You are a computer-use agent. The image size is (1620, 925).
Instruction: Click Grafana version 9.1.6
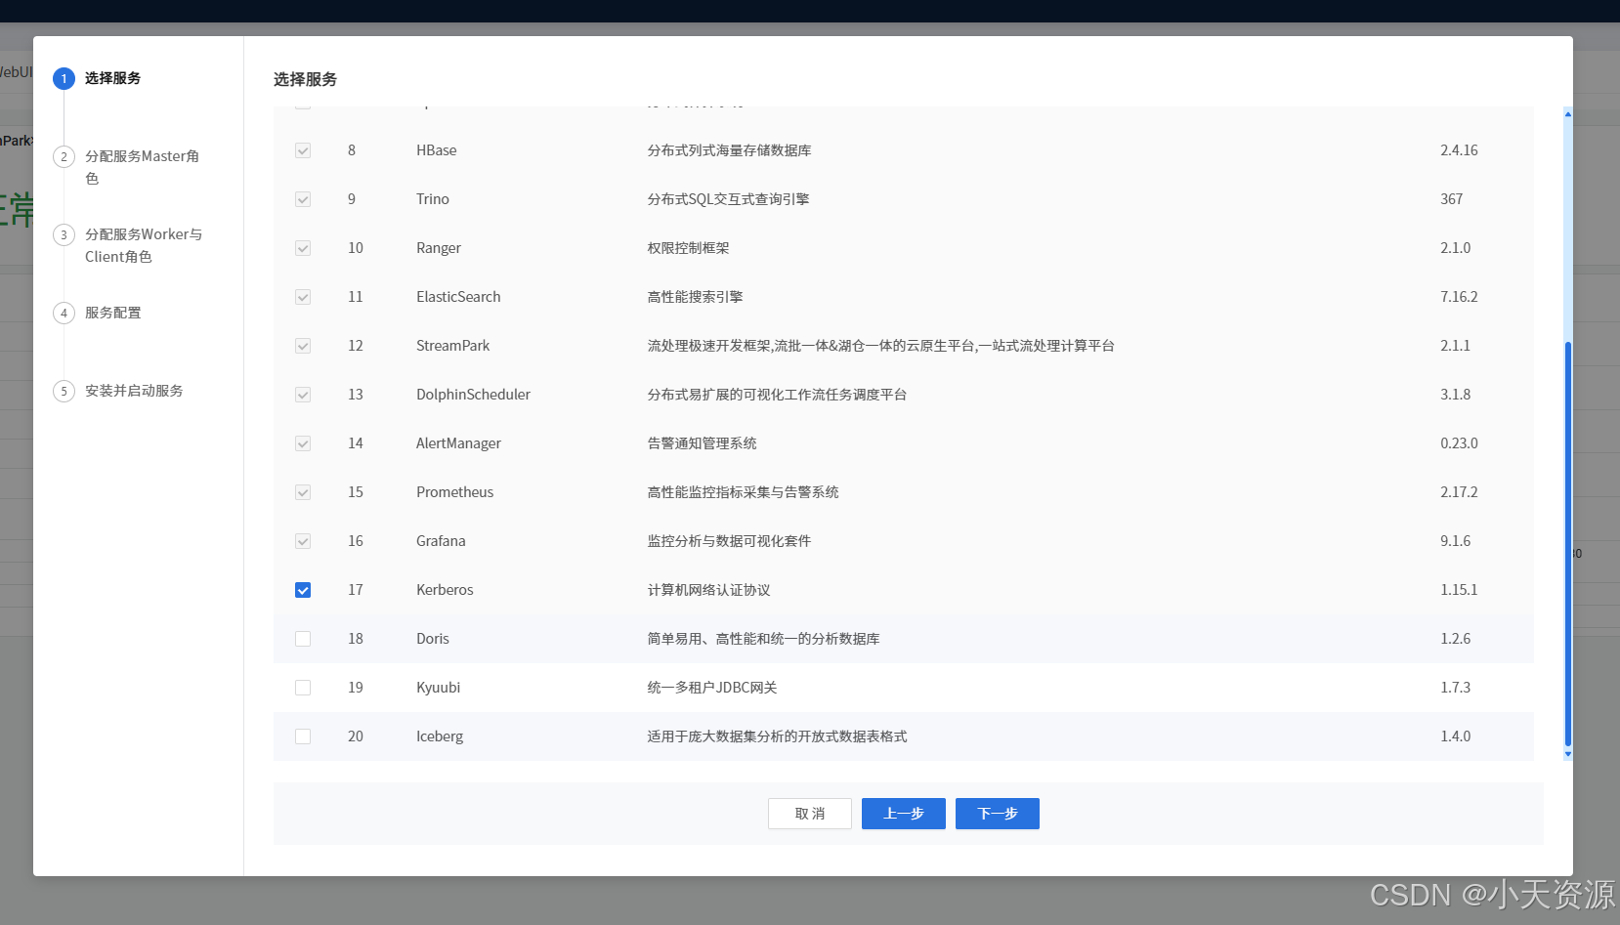pyautogui.click(x=1456, y=541)
